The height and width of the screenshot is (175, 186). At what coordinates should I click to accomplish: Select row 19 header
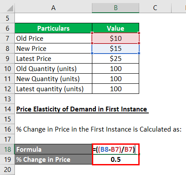pos(7,159)
